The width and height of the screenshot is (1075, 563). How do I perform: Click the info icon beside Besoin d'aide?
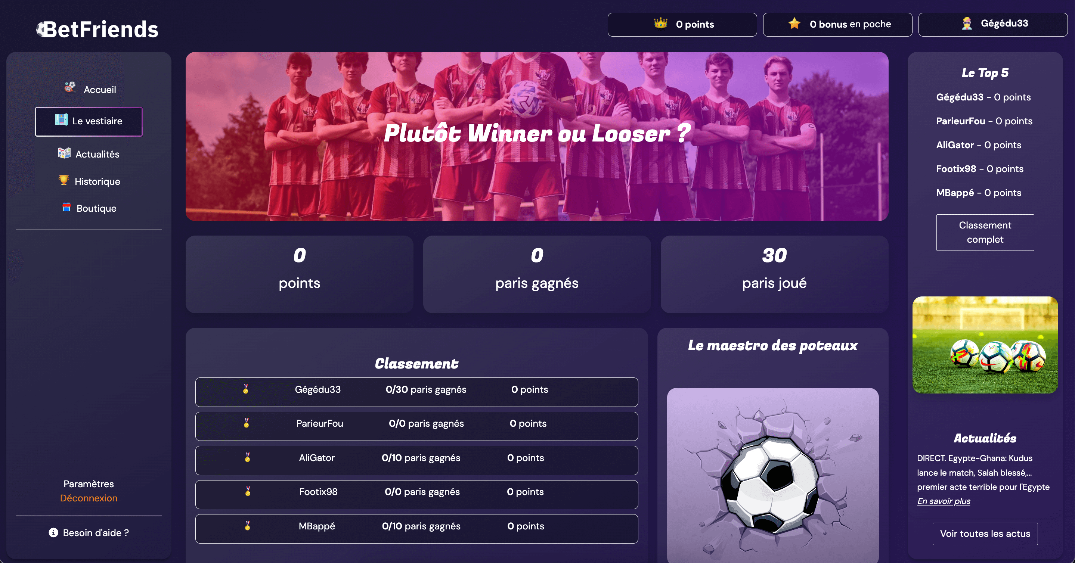point(53,532)
